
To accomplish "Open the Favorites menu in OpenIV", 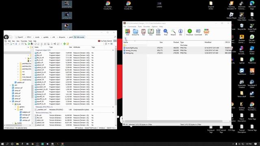I will coord(24,41).
